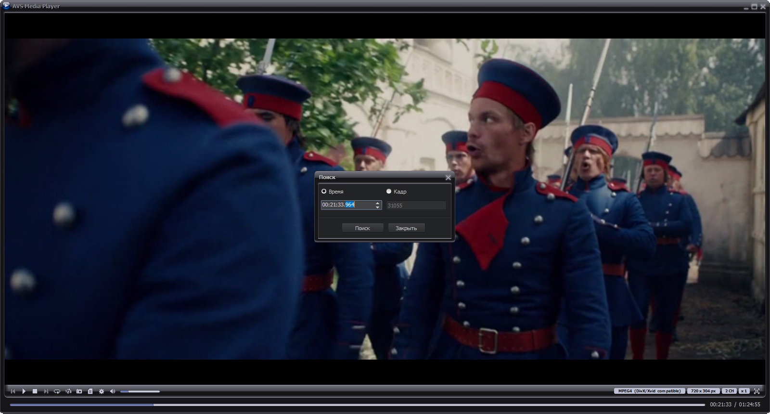The width and height of the screenshot is (770, 414).
Task: Take a snapshot with the camera icon
Action: coord(79,391)
